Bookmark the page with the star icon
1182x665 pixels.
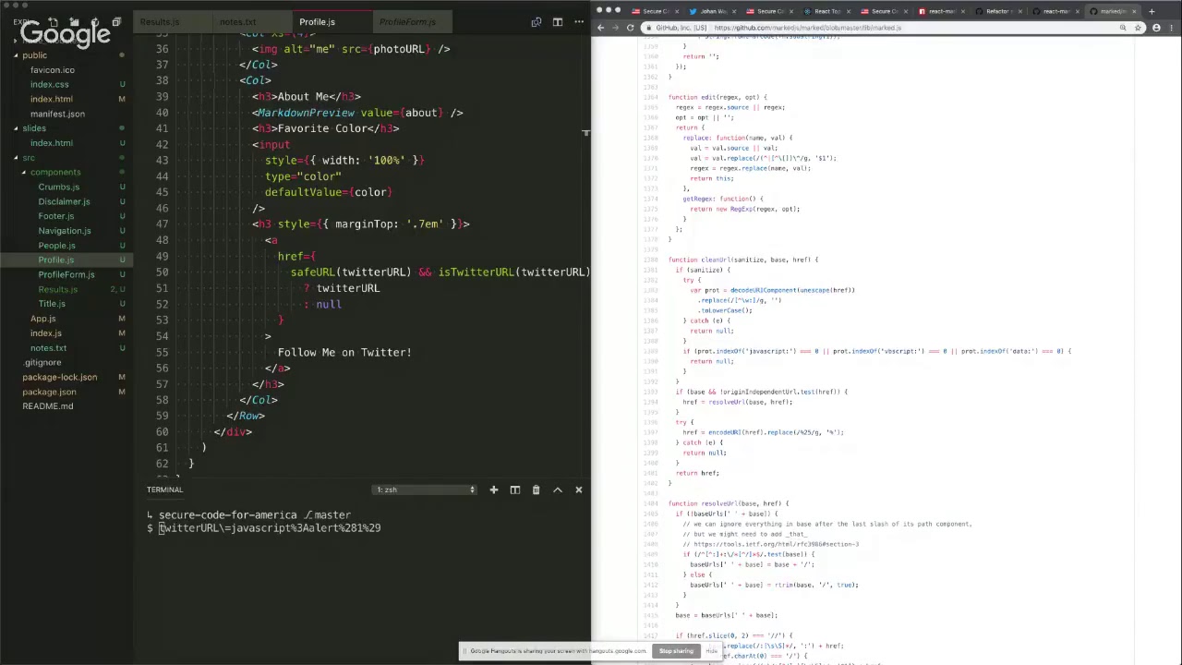click(x=1138, y=28)
